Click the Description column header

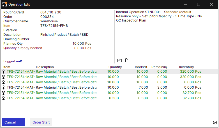pyautogui.click(x=45, y=67)
